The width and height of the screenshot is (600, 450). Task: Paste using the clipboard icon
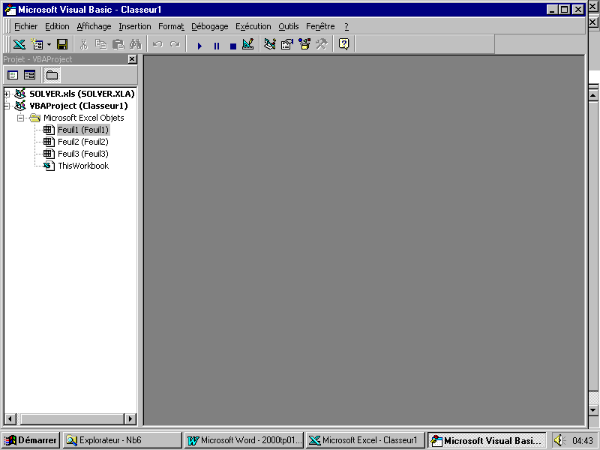click(x=118, y=44)
